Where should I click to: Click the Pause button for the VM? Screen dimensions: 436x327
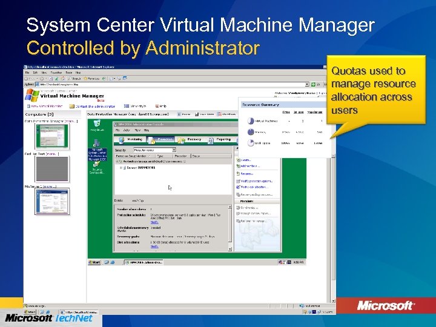coord(184,114)
